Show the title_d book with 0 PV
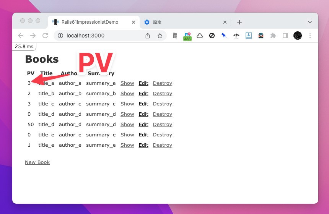This screenshot has height=214, width=329. pos(127,114)
